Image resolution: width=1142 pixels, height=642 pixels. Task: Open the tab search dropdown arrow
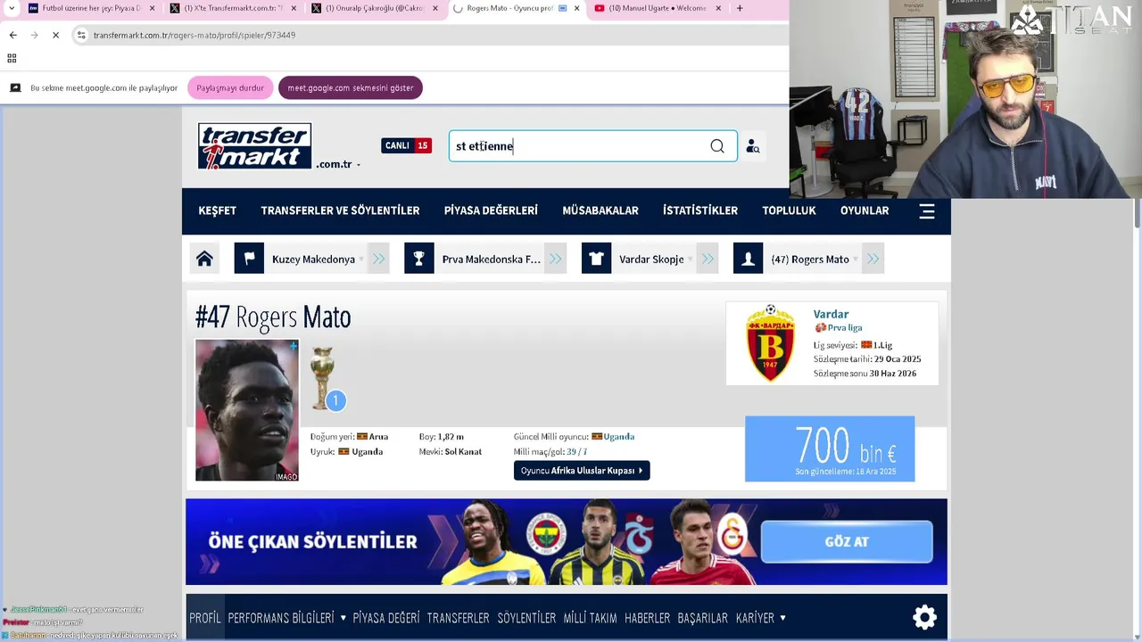[x=12, y=8]
